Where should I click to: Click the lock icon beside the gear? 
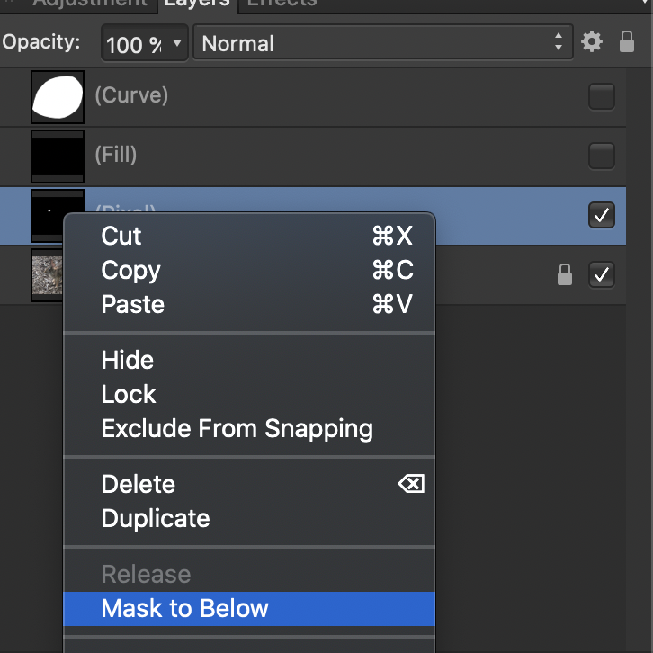628,42
